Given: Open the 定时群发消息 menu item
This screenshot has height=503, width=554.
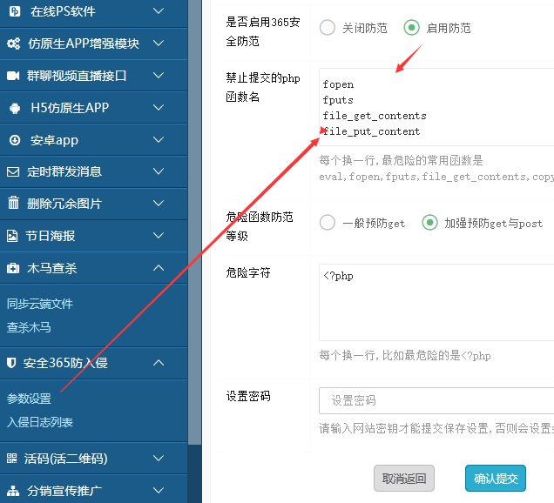Looking at the screenshot, I should click(93, 171).
